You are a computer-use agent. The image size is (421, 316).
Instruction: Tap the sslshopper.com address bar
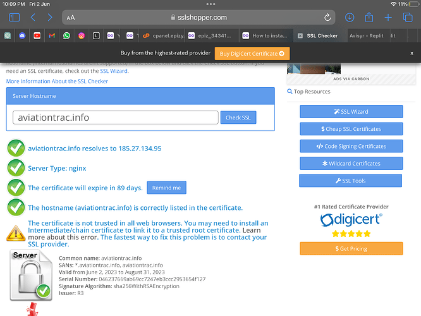pyautogui.click(x=198, y=18)
